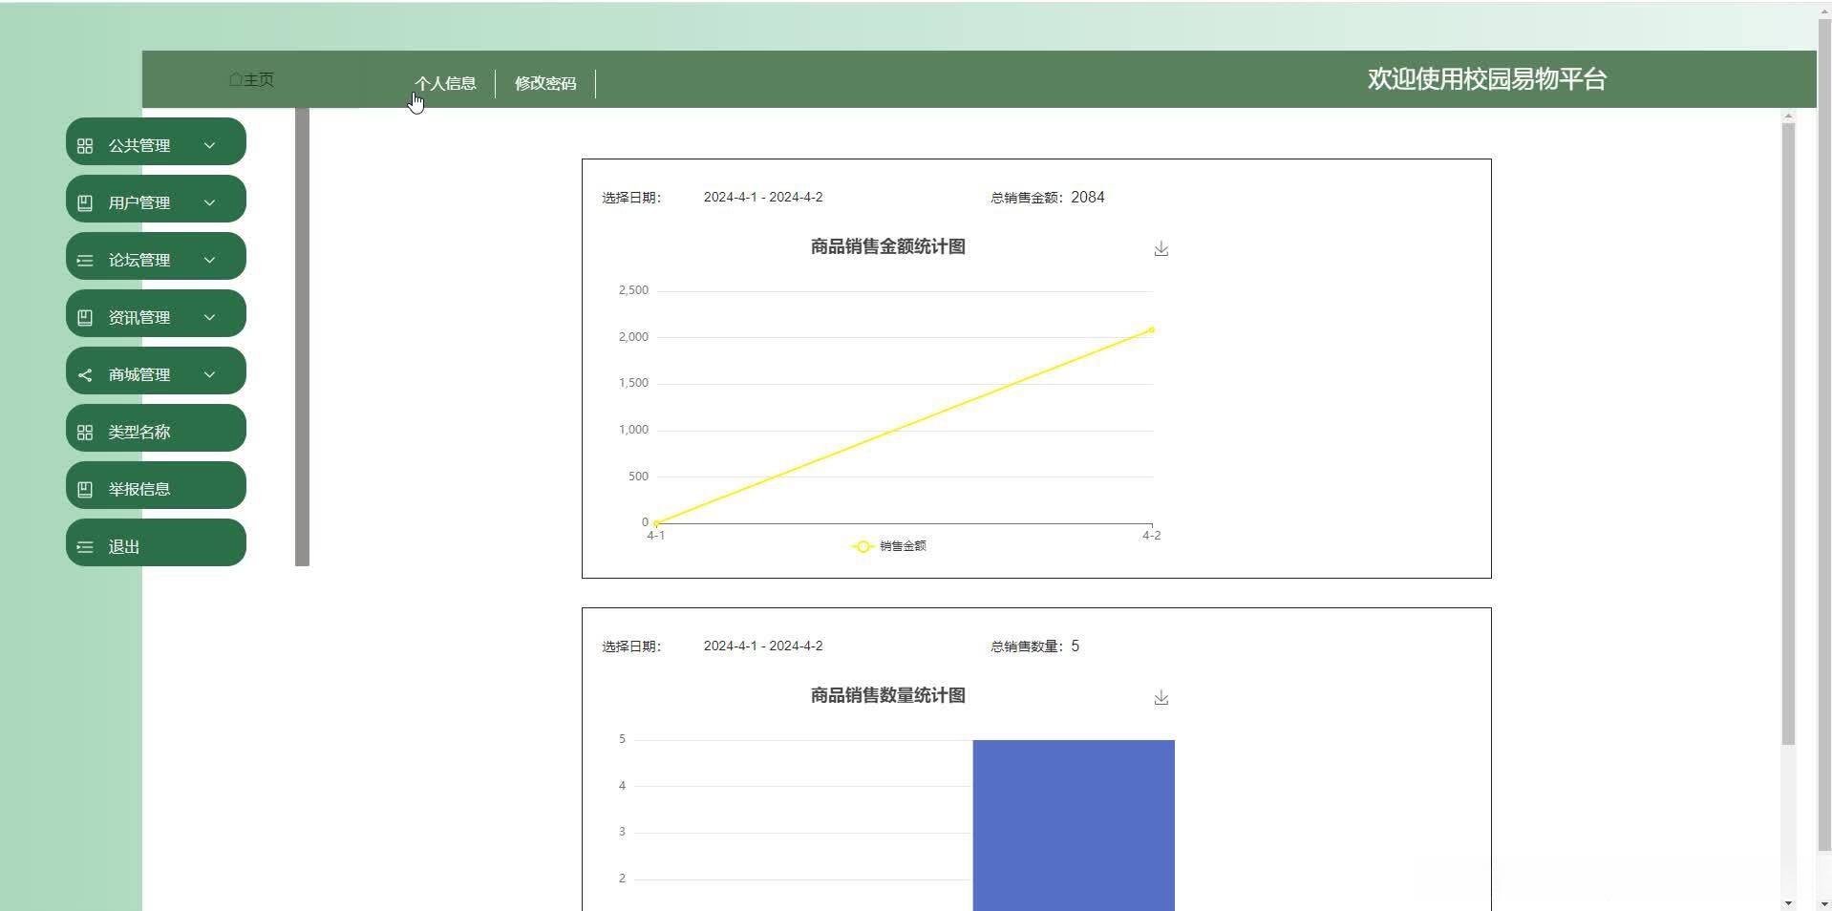
Task: Click the 用户管理 book icon
Action: pos(85,201)
